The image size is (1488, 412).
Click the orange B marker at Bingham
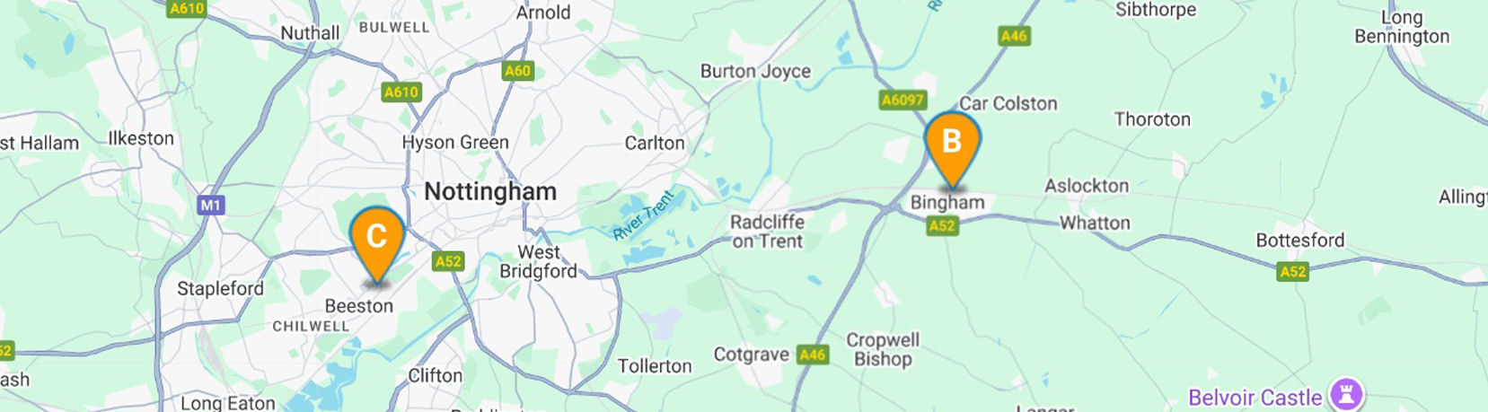pos(952,144)
